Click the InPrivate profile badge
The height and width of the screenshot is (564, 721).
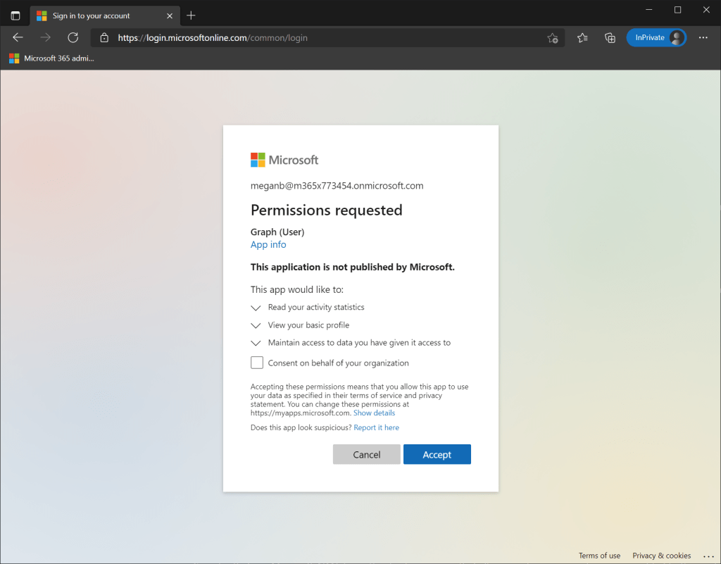click(x=656, y=38)
